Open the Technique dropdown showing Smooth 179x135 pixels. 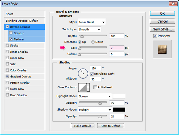[x=89, y=29]
